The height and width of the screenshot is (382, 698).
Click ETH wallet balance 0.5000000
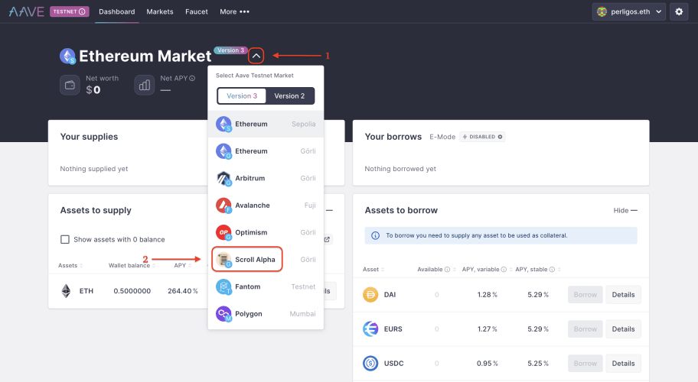pos(132,291)
